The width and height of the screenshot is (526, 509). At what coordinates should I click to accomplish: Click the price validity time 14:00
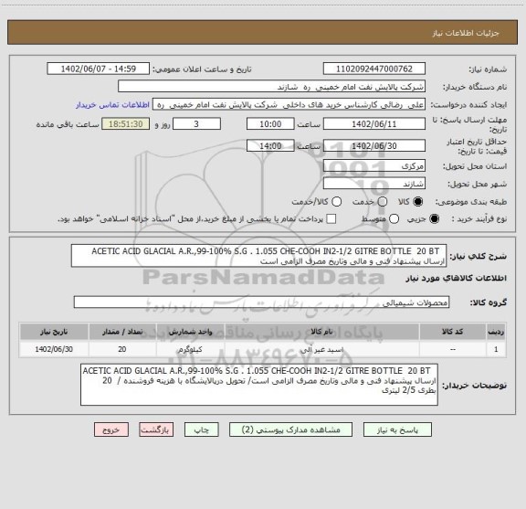pyautogui.click(x=270, y=145)
